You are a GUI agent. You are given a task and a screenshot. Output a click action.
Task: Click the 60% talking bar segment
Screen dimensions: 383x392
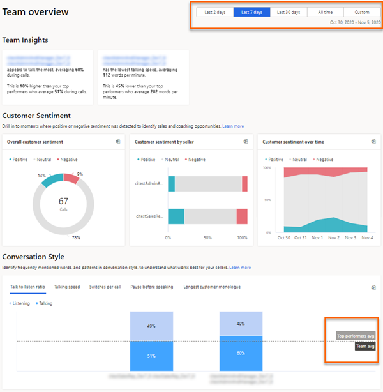[x=241, y=353]
